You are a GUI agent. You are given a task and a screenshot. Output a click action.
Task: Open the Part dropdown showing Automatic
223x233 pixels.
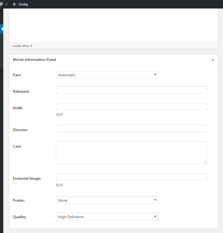pos(107,75)
